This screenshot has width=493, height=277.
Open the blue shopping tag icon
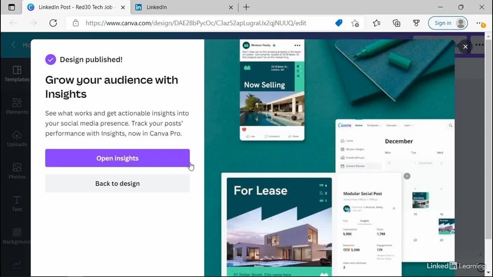click(339, 23)
